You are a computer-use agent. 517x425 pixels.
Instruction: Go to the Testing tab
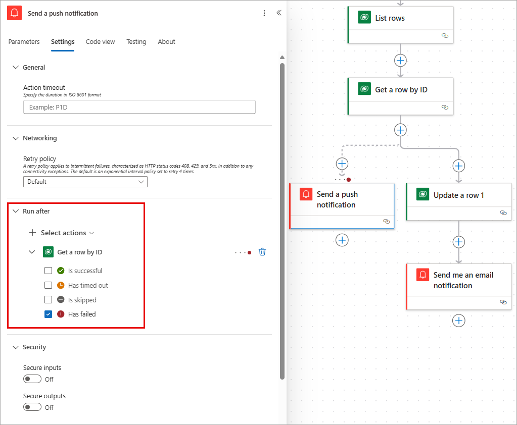pos(136,42)
